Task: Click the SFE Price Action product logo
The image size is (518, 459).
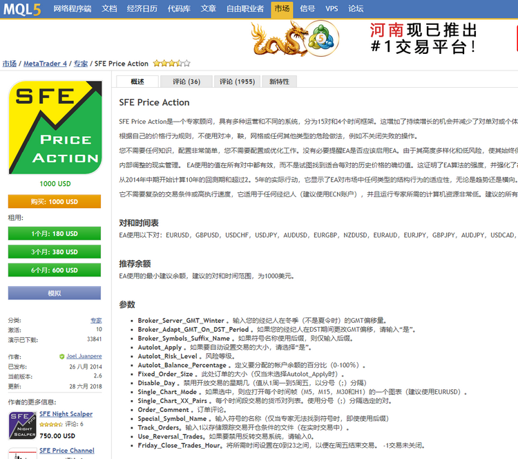Action: pyautogui.click(x=55, y=128)
